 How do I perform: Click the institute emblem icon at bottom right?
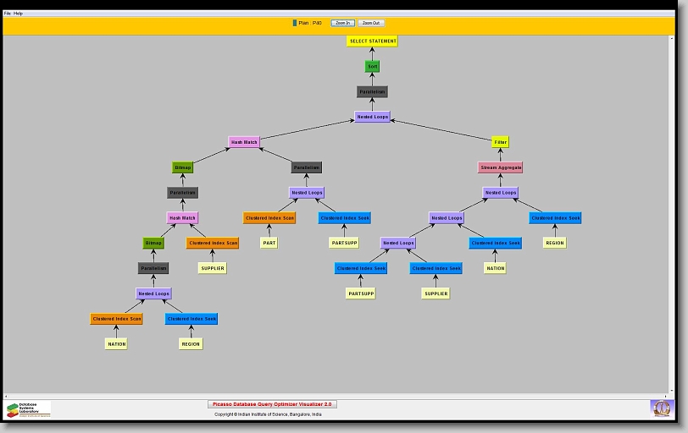[660, 408]
